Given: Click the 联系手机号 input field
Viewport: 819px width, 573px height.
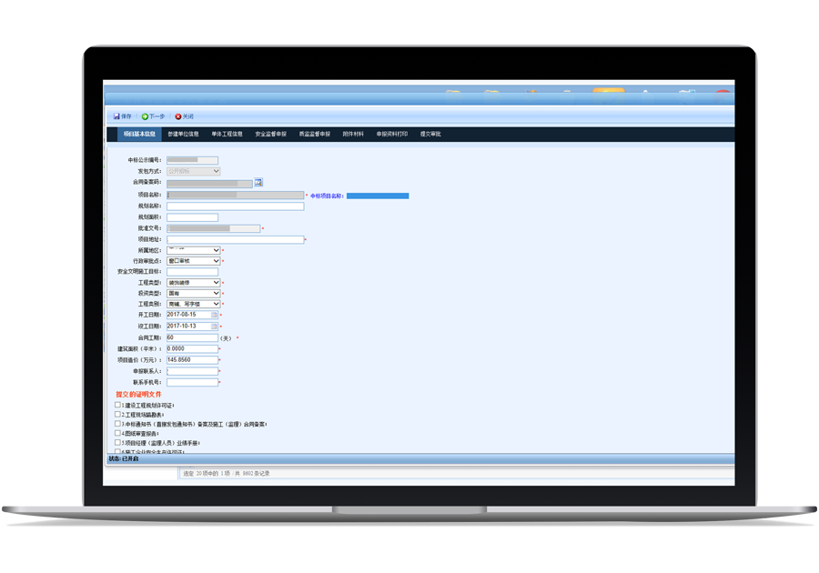Looking at the screenshot, I should 192,383.
